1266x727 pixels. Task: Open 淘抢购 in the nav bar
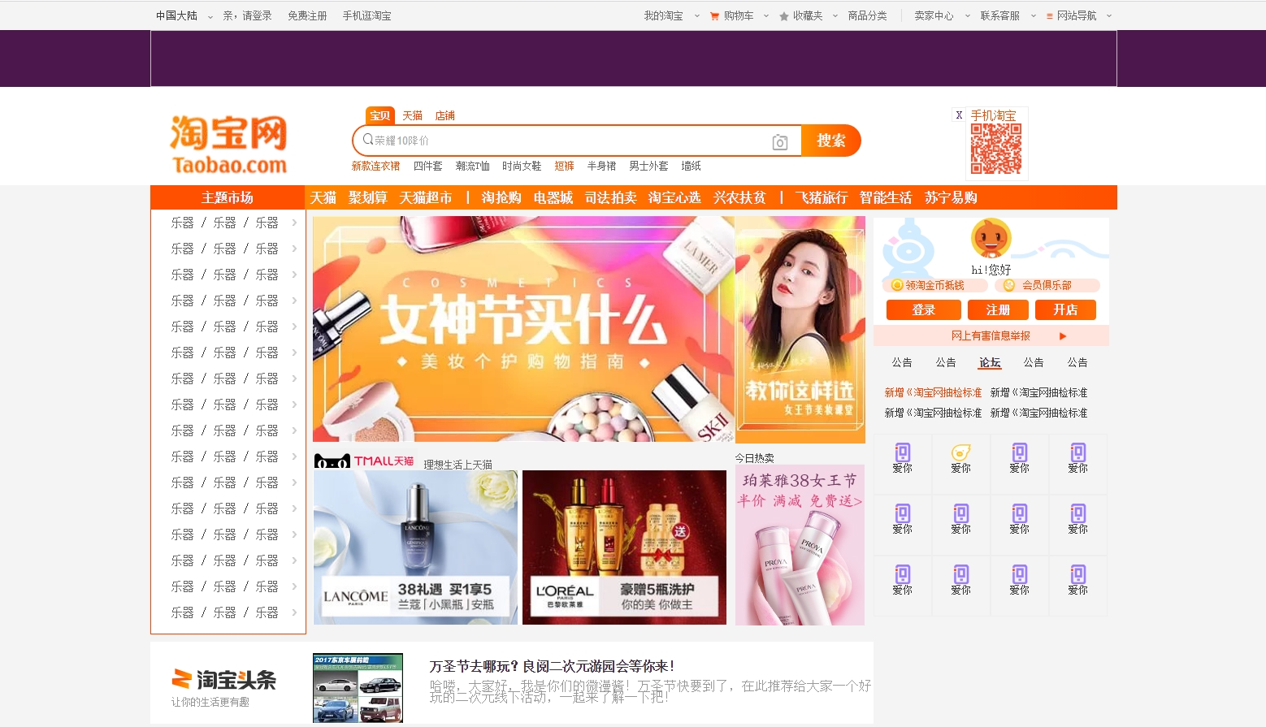(501, 197)
